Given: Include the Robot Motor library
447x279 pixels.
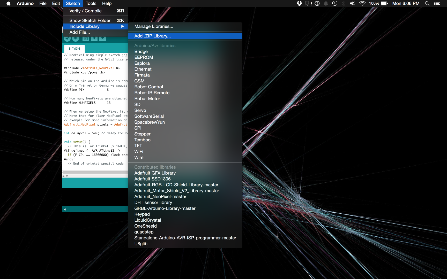Looking at the screenshot, I should [x=185, y=99].
